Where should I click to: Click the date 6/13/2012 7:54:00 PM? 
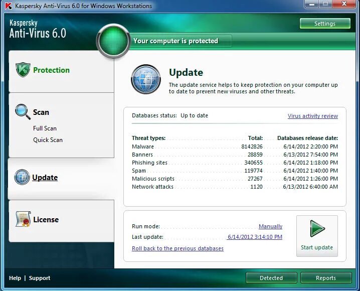311,155
